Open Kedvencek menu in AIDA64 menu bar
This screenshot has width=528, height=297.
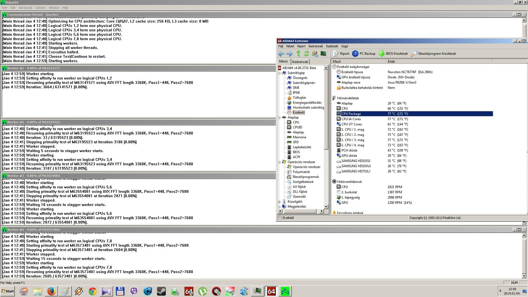point(315,46)
